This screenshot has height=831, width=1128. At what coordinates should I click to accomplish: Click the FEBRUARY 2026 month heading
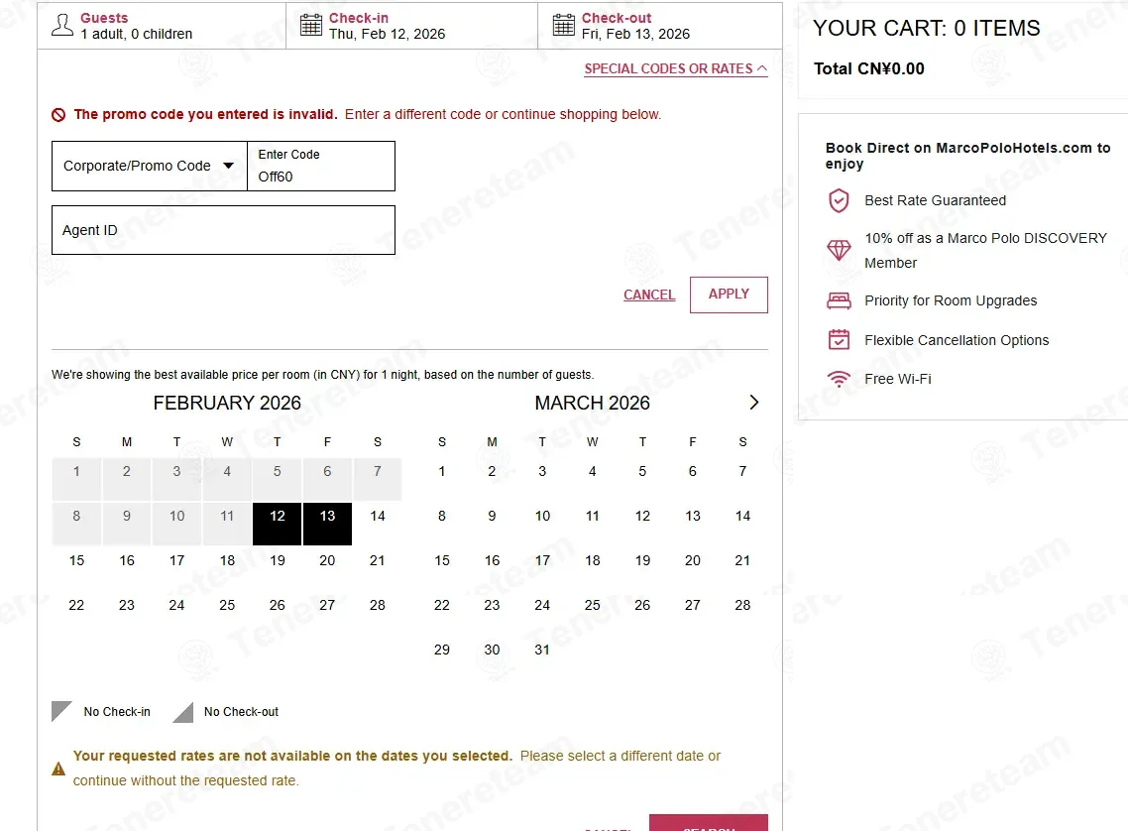coord(227,403)
